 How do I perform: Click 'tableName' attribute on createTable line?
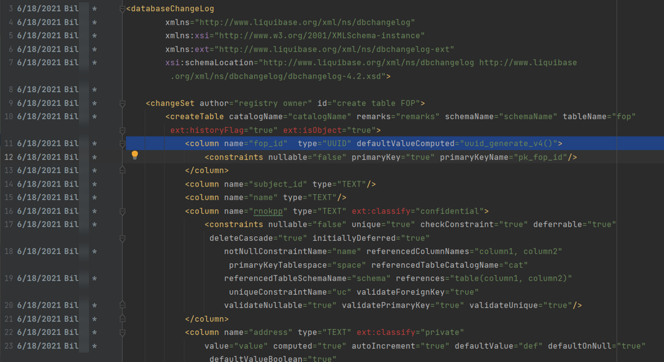[x=584, y=117]
